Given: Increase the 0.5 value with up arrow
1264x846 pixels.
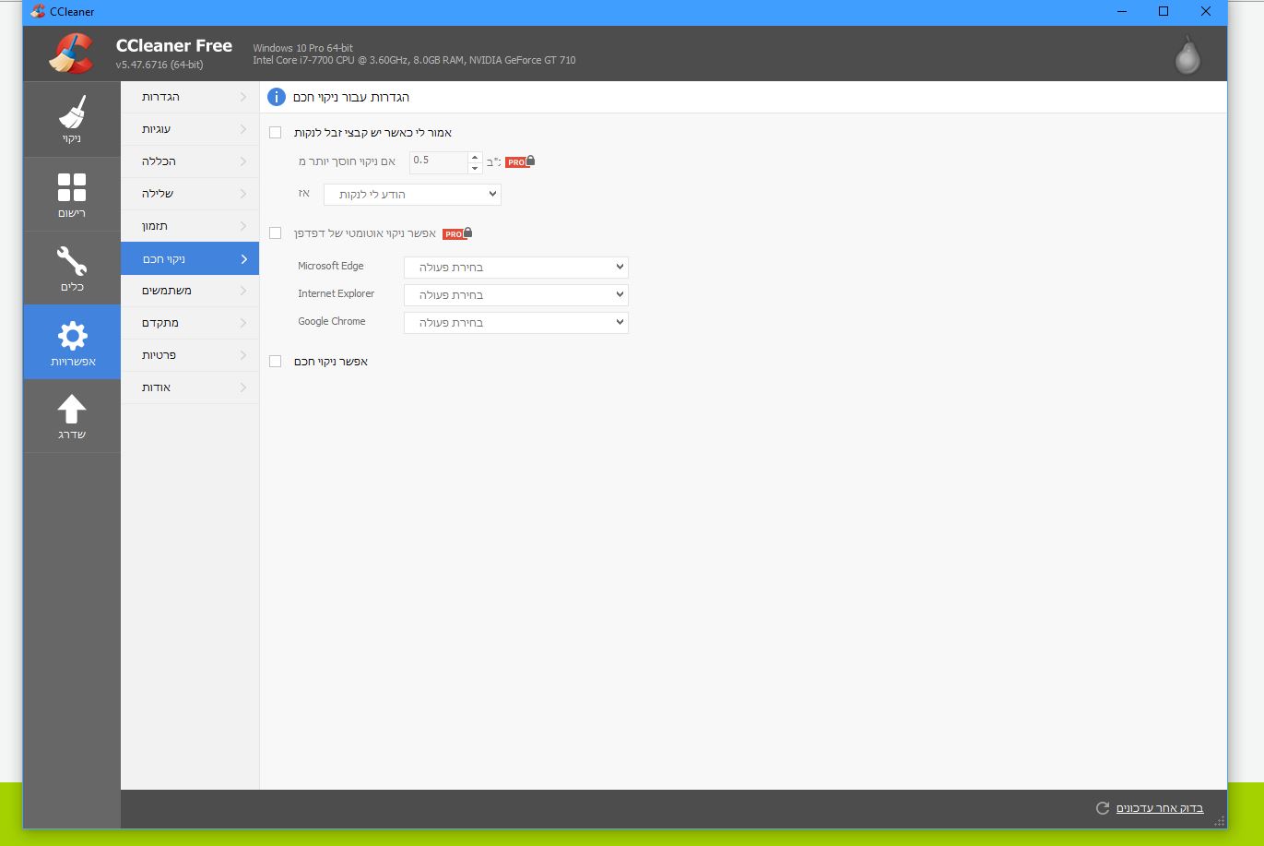Looking at the screenshot, I should point(475,156).
